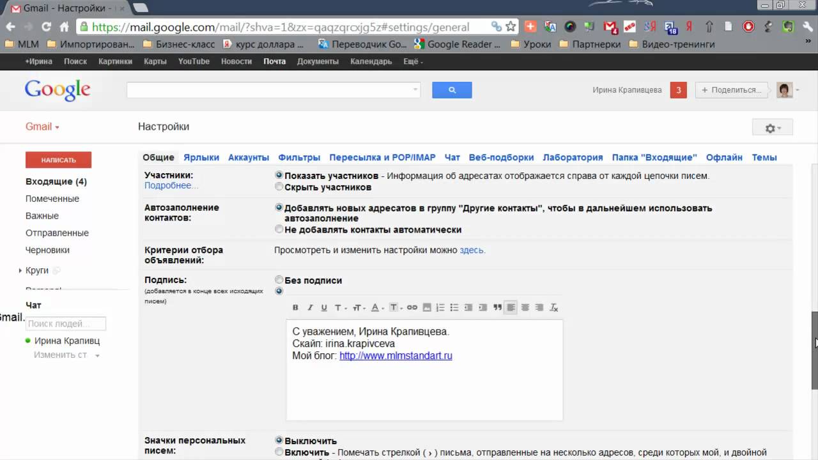Image resolution: width=818 pixels, height=460 pixels.
Task: Insert an image into the signature
Action: click(427, 307)
